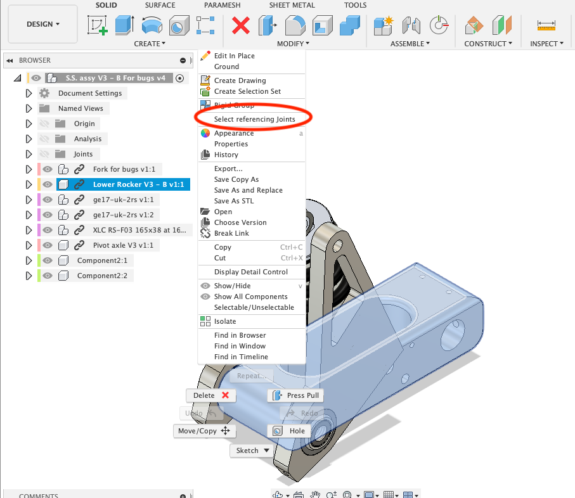The image size is (575, 498).
Task: Click the Pan hand tool in navigation bar
Action: pos(314,495)
